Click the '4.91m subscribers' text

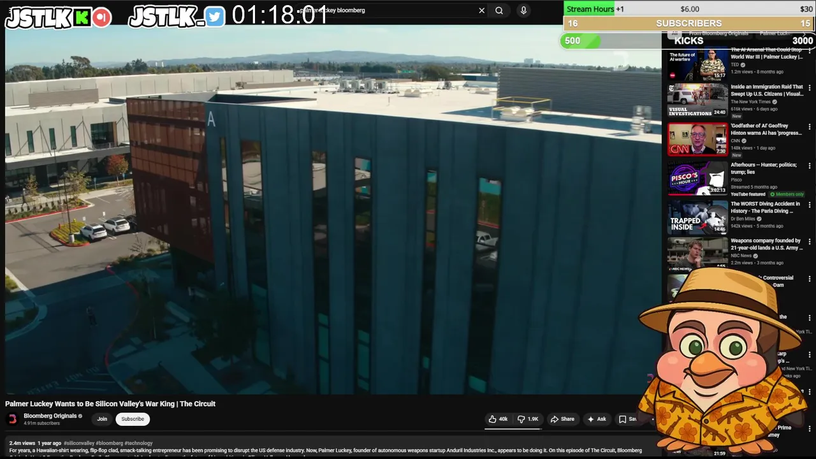[x=41, y=423]
